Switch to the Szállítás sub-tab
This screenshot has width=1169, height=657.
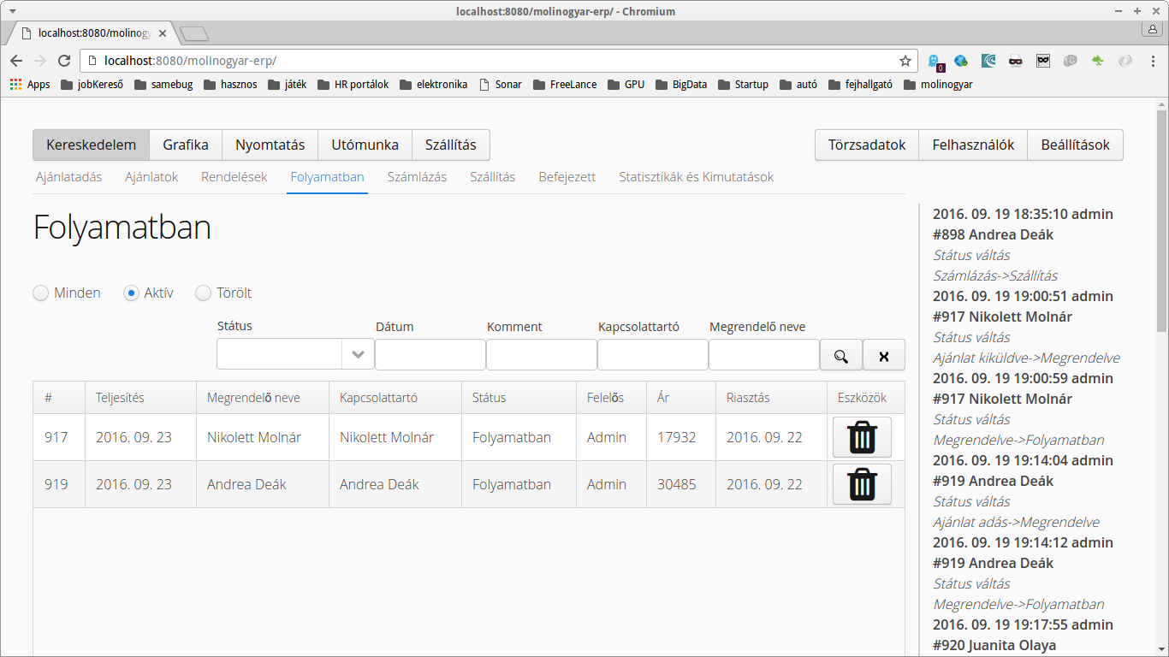[493, 177]
